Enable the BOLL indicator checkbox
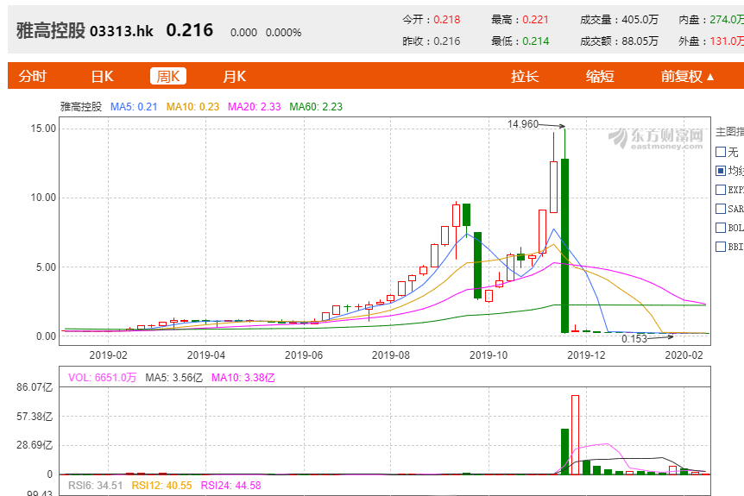Screen dimensions: 744x496 [x=721, y=228]
